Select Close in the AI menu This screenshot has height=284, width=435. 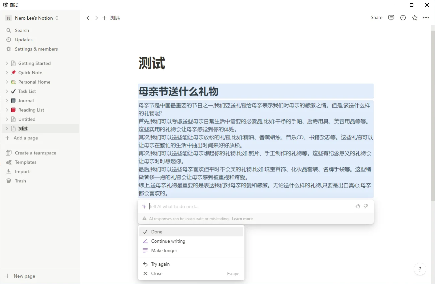point(191,273)
